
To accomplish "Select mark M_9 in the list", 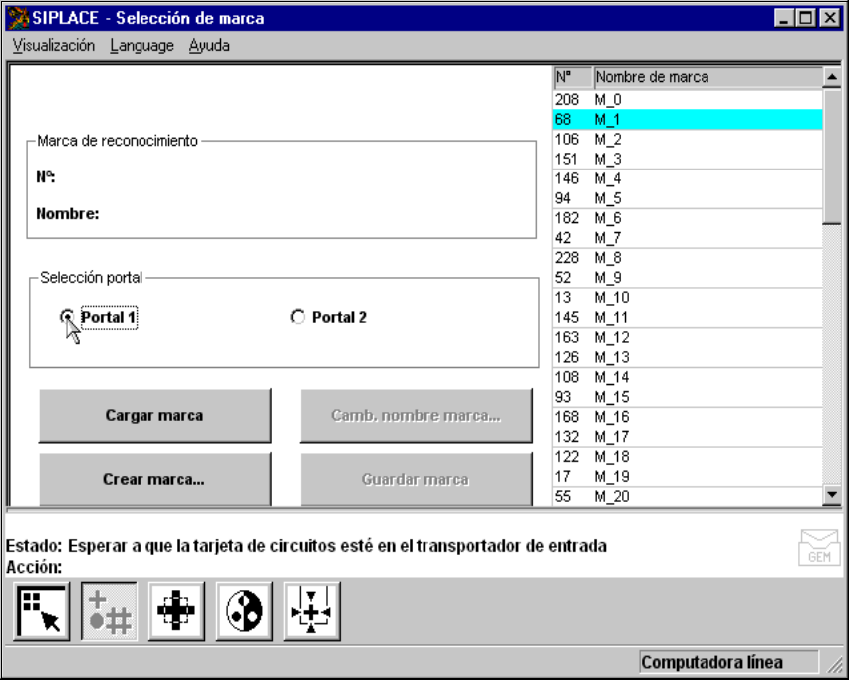I will pyautogui.click(x=688, y=278).
